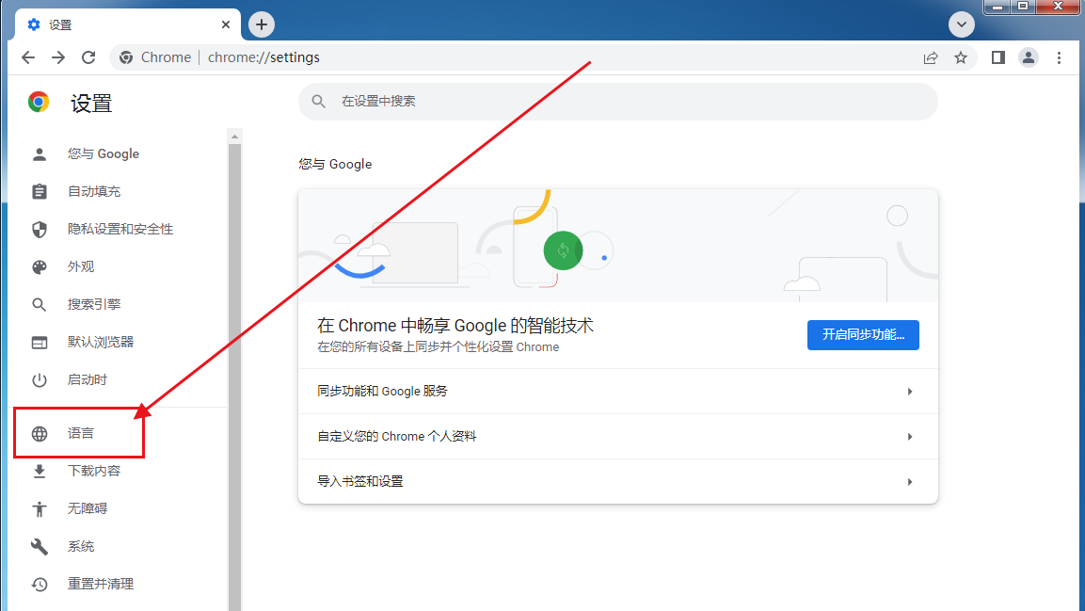The width and height of the screenshot is (1085, 611).
Task: Open the tab search dropdown arrow
Action: pos(961,24)
